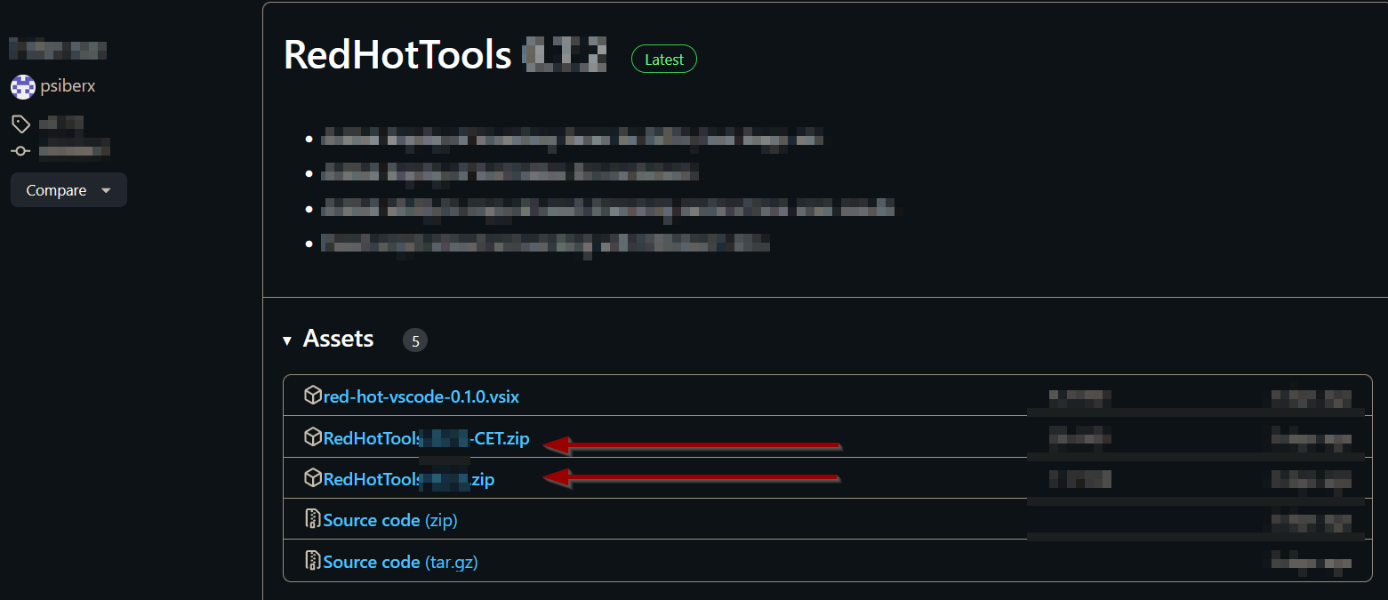Screen dimensions: 1388x600
Task: Download the non-CET RedHotTools .zip asset
Action: pyautogui.click(x=408, y=480)
